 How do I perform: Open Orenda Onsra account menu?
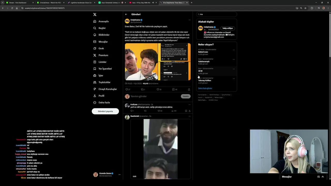click(x=107, y=175)
